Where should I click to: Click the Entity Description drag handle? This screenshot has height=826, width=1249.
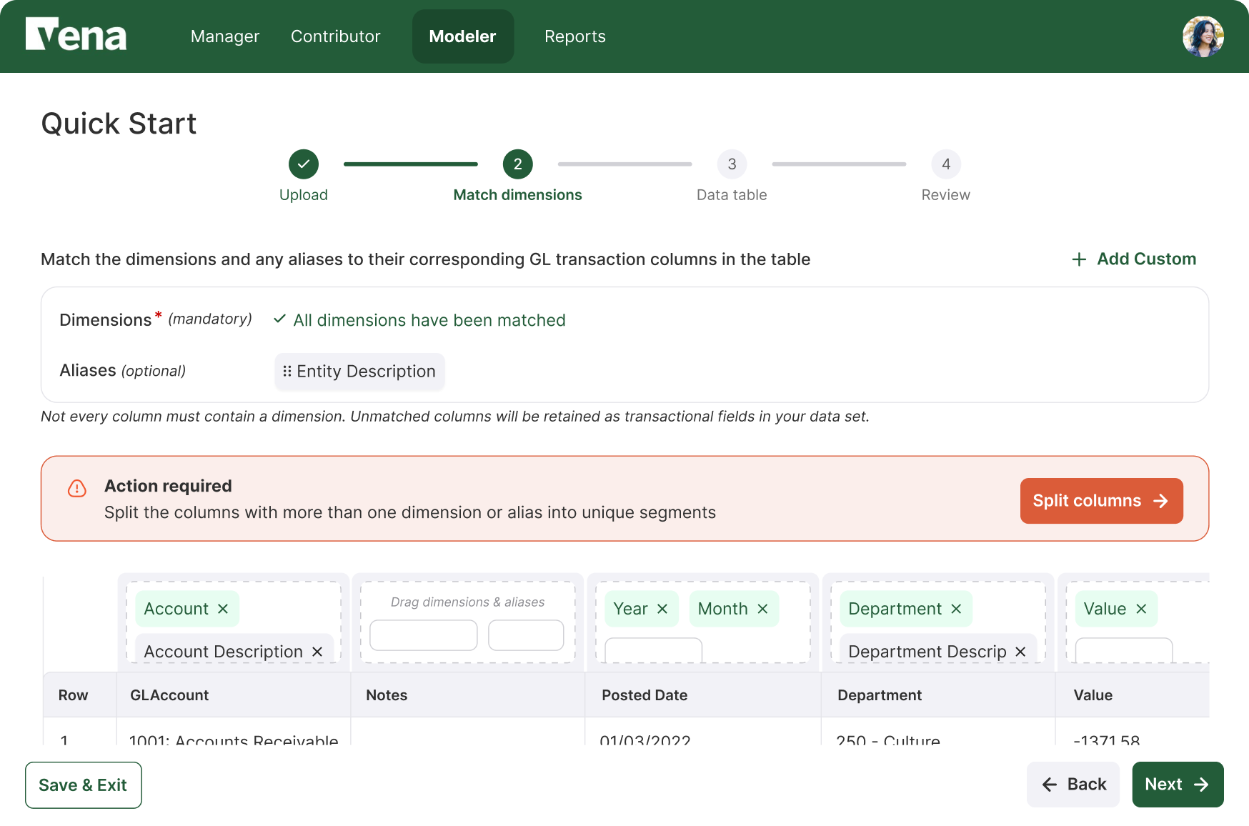coord(287,372)
